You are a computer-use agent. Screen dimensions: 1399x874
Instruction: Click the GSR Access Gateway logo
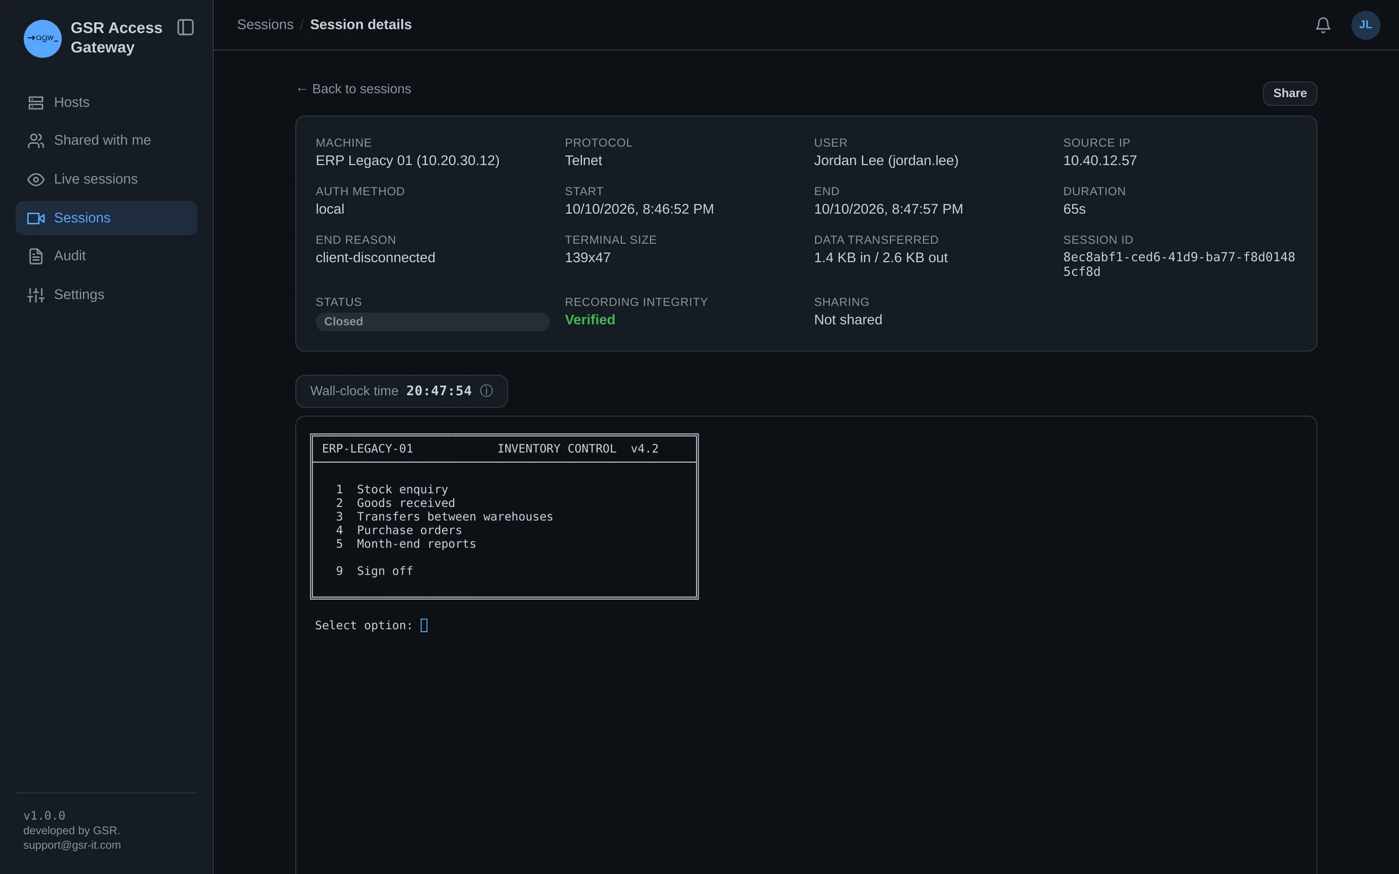tap(43, 38)
